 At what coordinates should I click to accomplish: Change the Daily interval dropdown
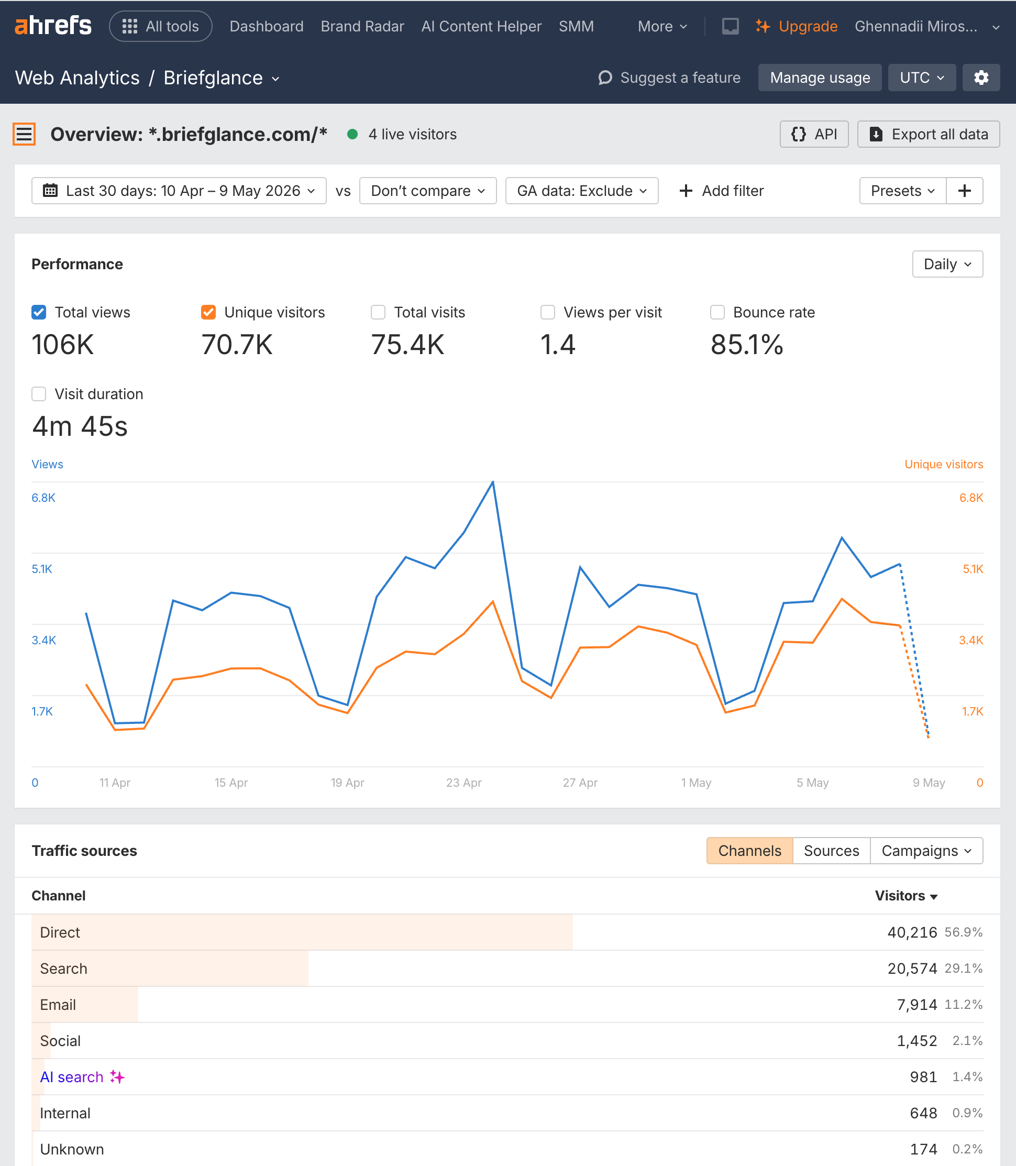pos(947,265)
